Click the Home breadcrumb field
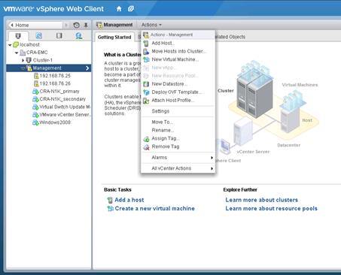Screen dimensions: 341x275 [35, 25]
